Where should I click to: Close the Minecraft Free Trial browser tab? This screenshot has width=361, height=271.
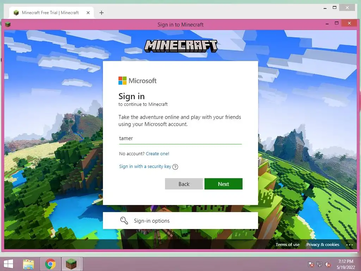88,13
